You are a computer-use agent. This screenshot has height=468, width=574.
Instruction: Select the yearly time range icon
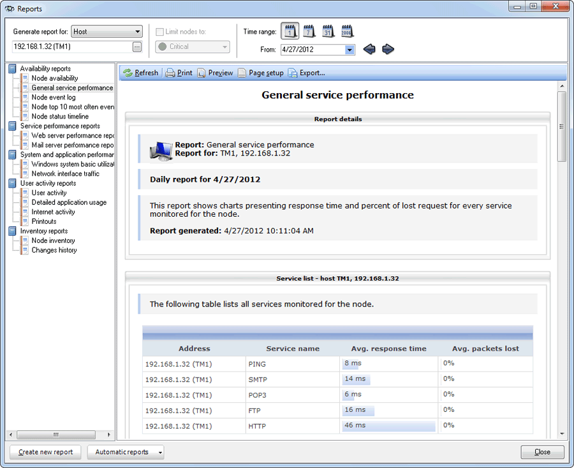346,31
